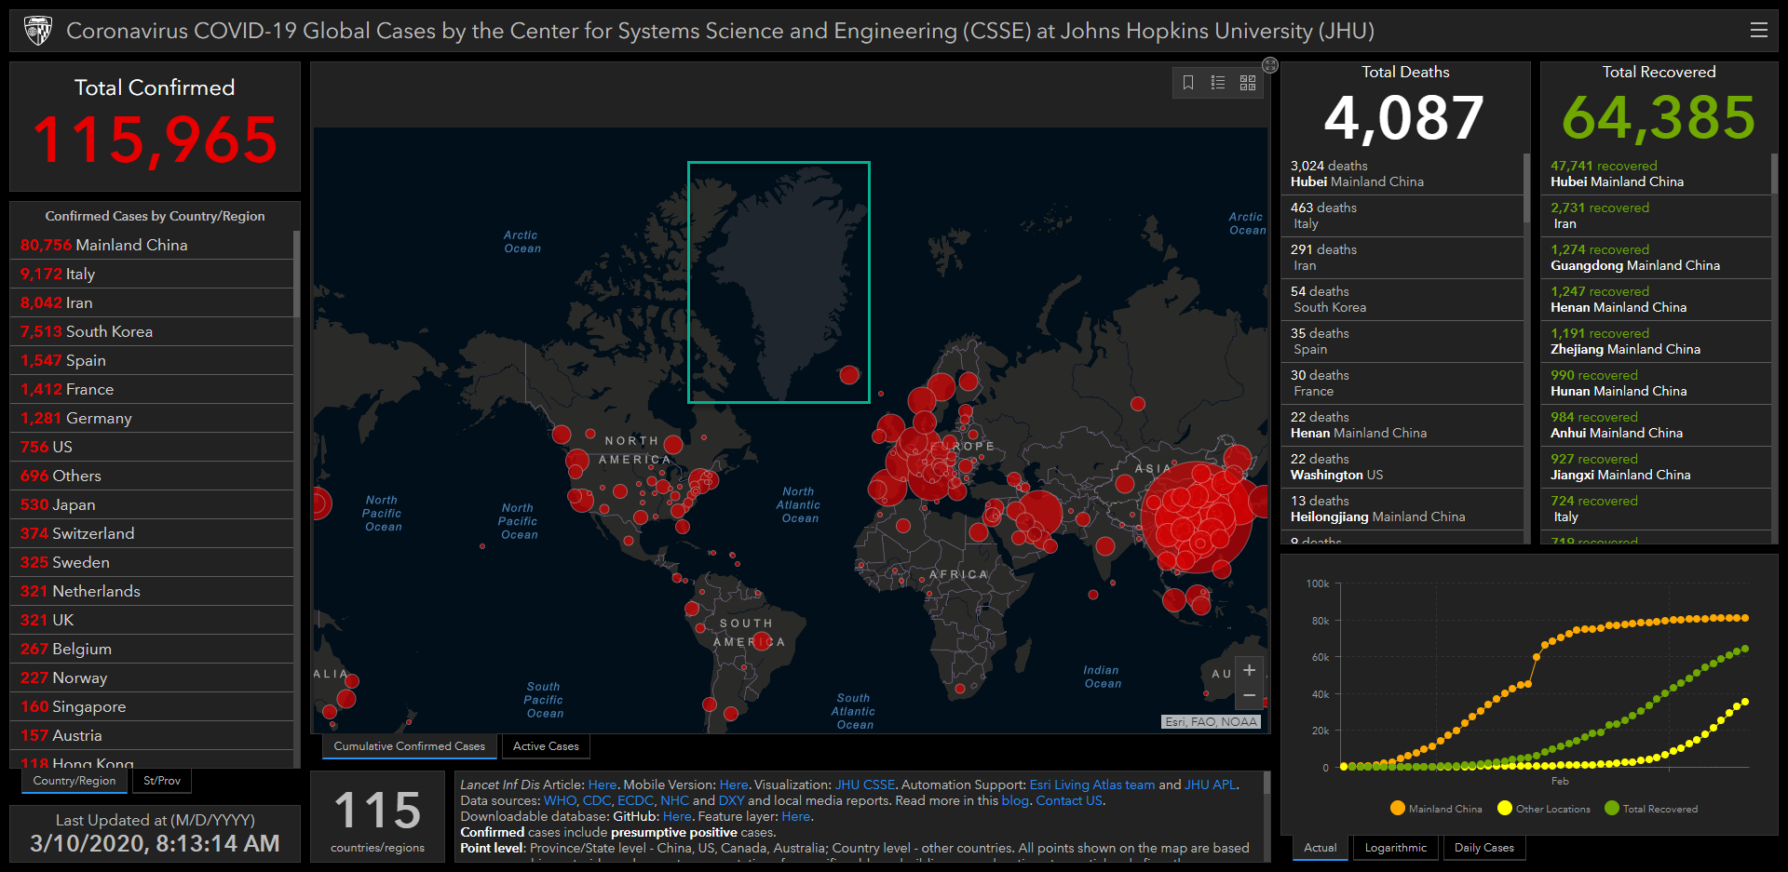
Task: Click the Total Deaths list scrollbar
Action: [x=1526, y=189]
